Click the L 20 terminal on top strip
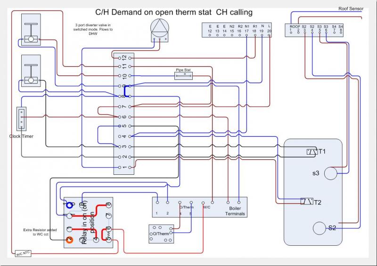 tap(269, 29)
